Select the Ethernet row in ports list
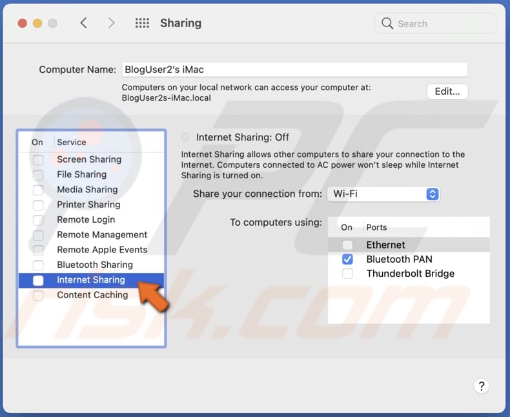Image resolution: width=510 pixels, height=417 pixels. coord(409,245)
